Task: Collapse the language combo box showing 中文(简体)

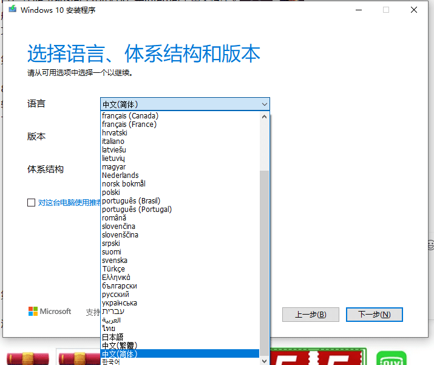Action: point(264,104)
